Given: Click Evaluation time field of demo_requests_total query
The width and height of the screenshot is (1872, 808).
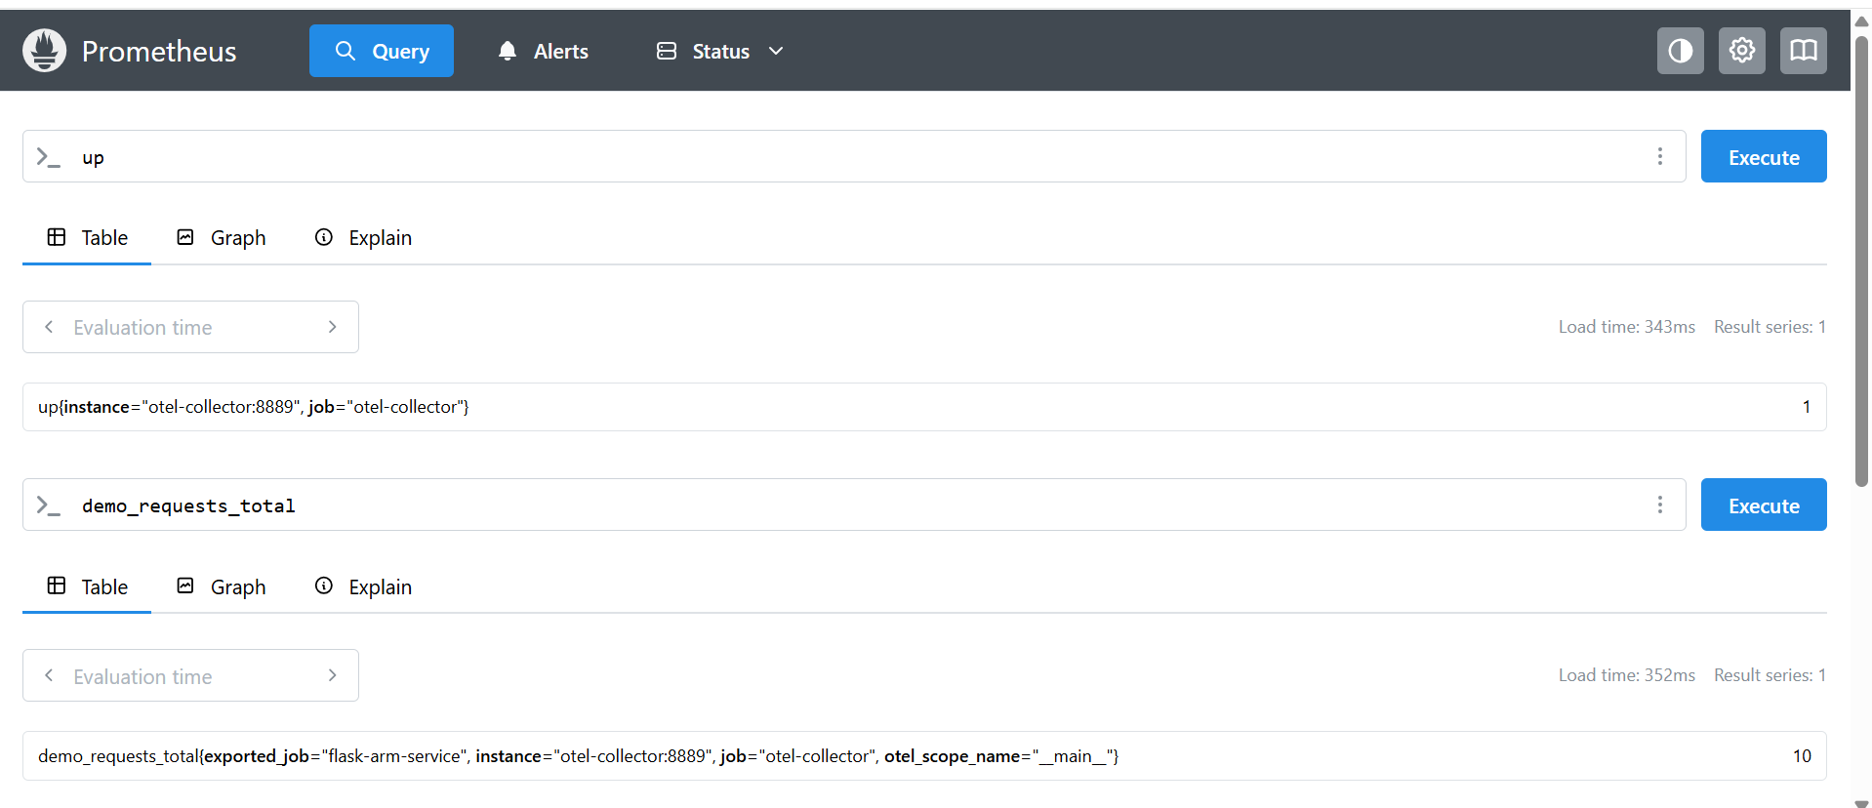Looking at the screenshot, I should tap(190, 675).
